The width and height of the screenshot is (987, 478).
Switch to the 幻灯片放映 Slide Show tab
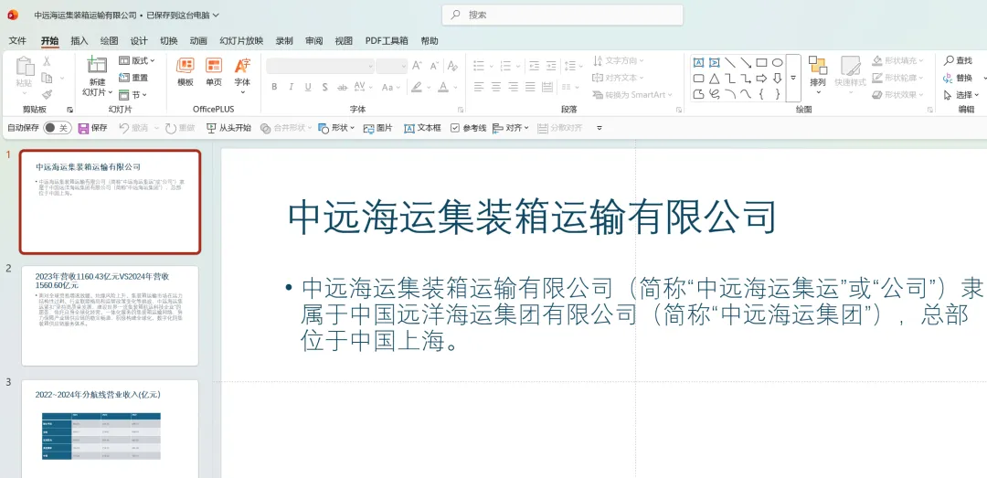241,41
